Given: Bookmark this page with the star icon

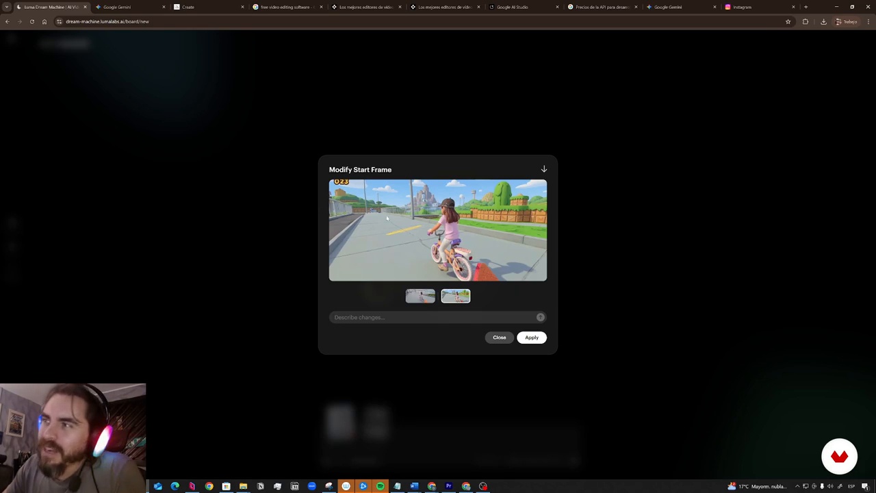Looking at the screenshot, I should 788,21.
